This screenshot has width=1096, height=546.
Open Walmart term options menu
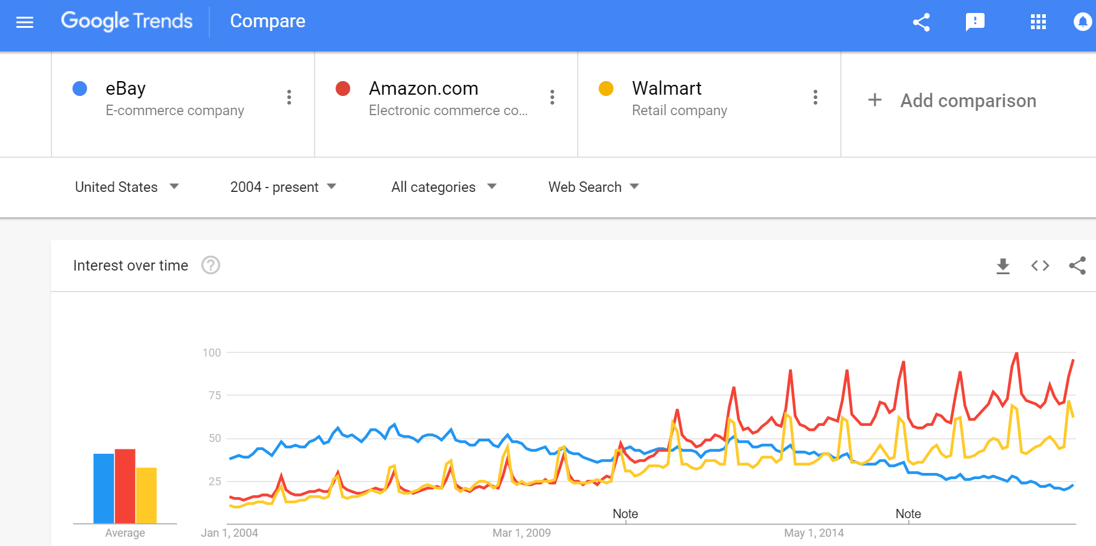815,97
